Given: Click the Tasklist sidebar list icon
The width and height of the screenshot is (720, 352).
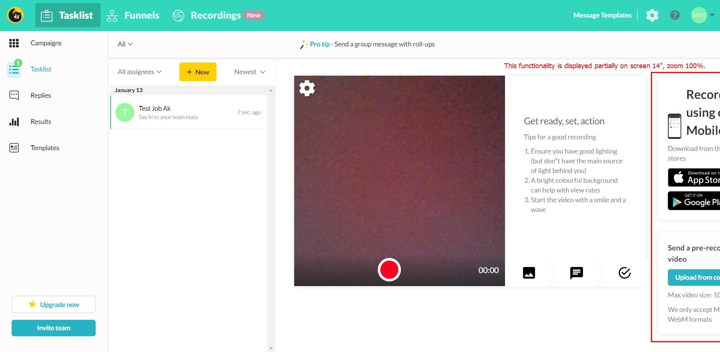Looking at the screenshot, I should pyautogui.click(x=14, y=70).
